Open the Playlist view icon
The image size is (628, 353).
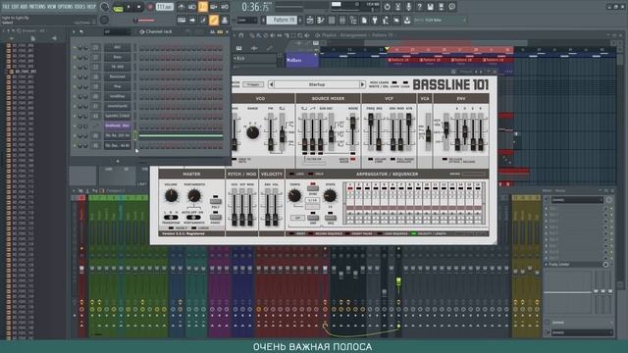(x=310, y=20)
